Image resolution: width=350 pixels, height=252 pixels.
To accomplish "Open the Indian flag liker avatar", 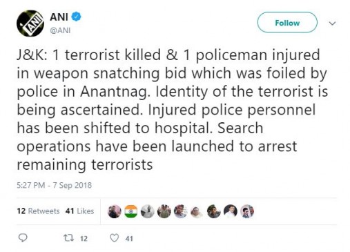I will click(131, 211).
